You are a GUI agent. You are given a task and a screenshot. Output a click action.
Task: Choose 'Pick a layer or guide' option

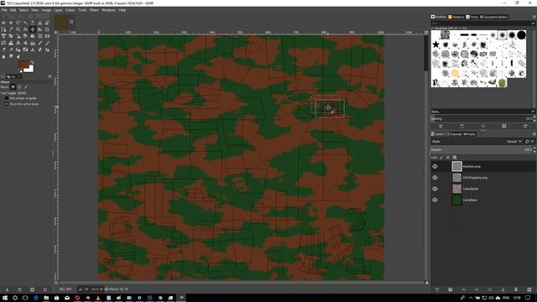point(22,98)
